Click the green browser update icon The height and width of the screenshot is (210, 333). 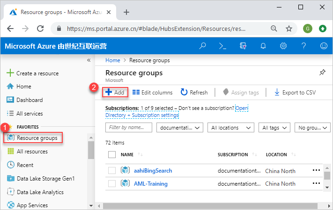coord(323,29)
